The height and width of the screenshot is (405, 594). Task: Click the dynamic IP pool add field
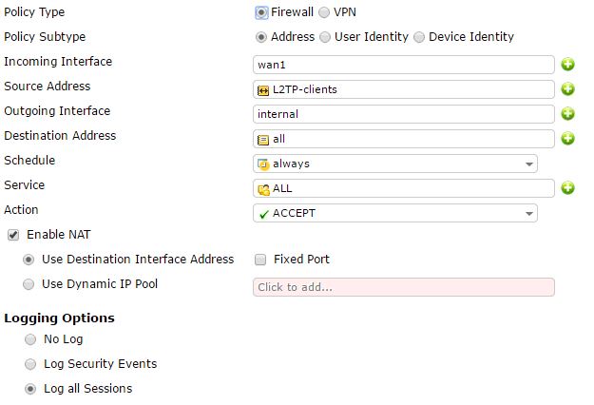point(404,287)
